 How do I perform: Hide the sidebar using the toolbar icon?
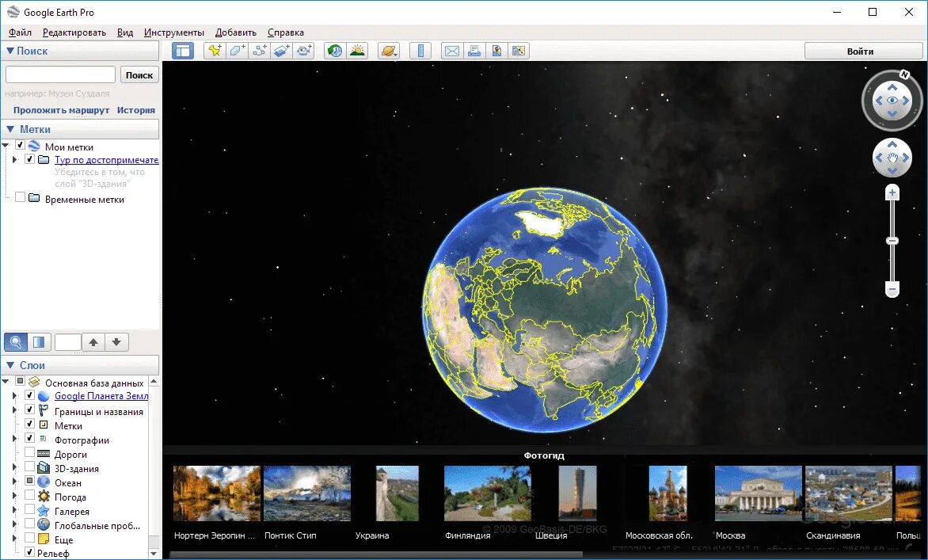click(x=182, y=50)
